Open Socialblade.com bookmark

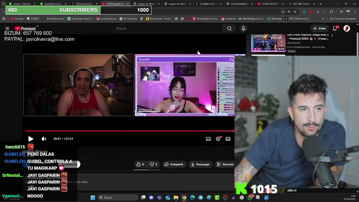pos(106,19)
